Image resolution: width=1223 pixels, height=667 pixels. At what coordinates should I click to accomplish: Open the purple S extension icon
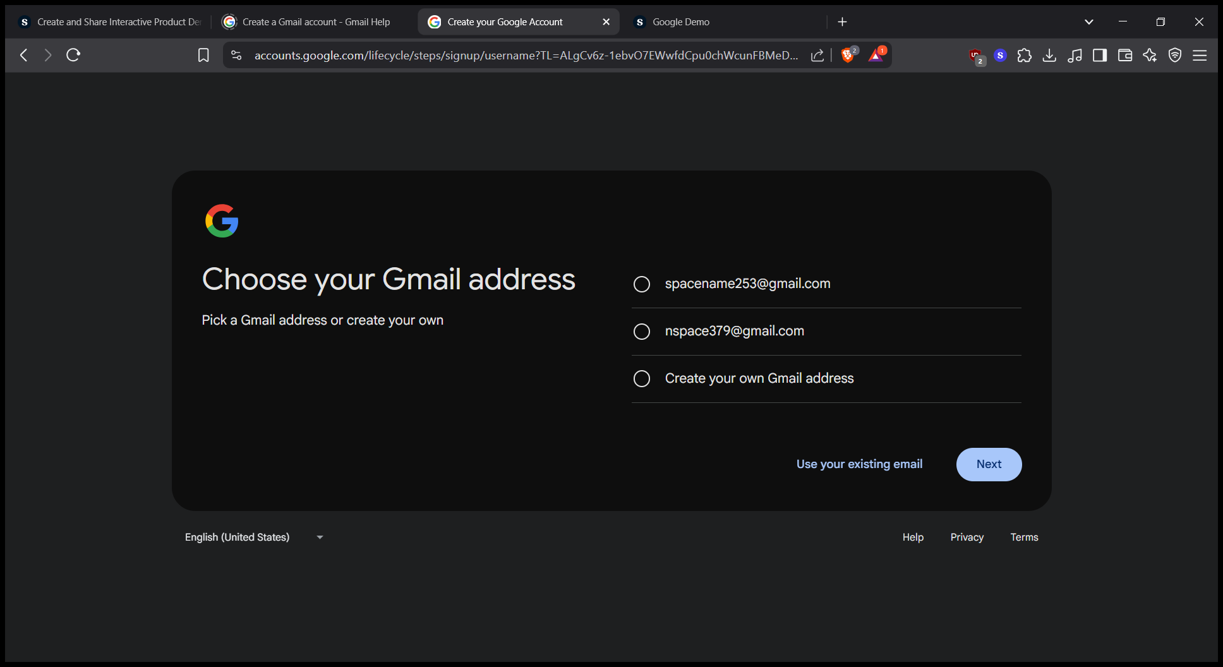[1000, 55]
